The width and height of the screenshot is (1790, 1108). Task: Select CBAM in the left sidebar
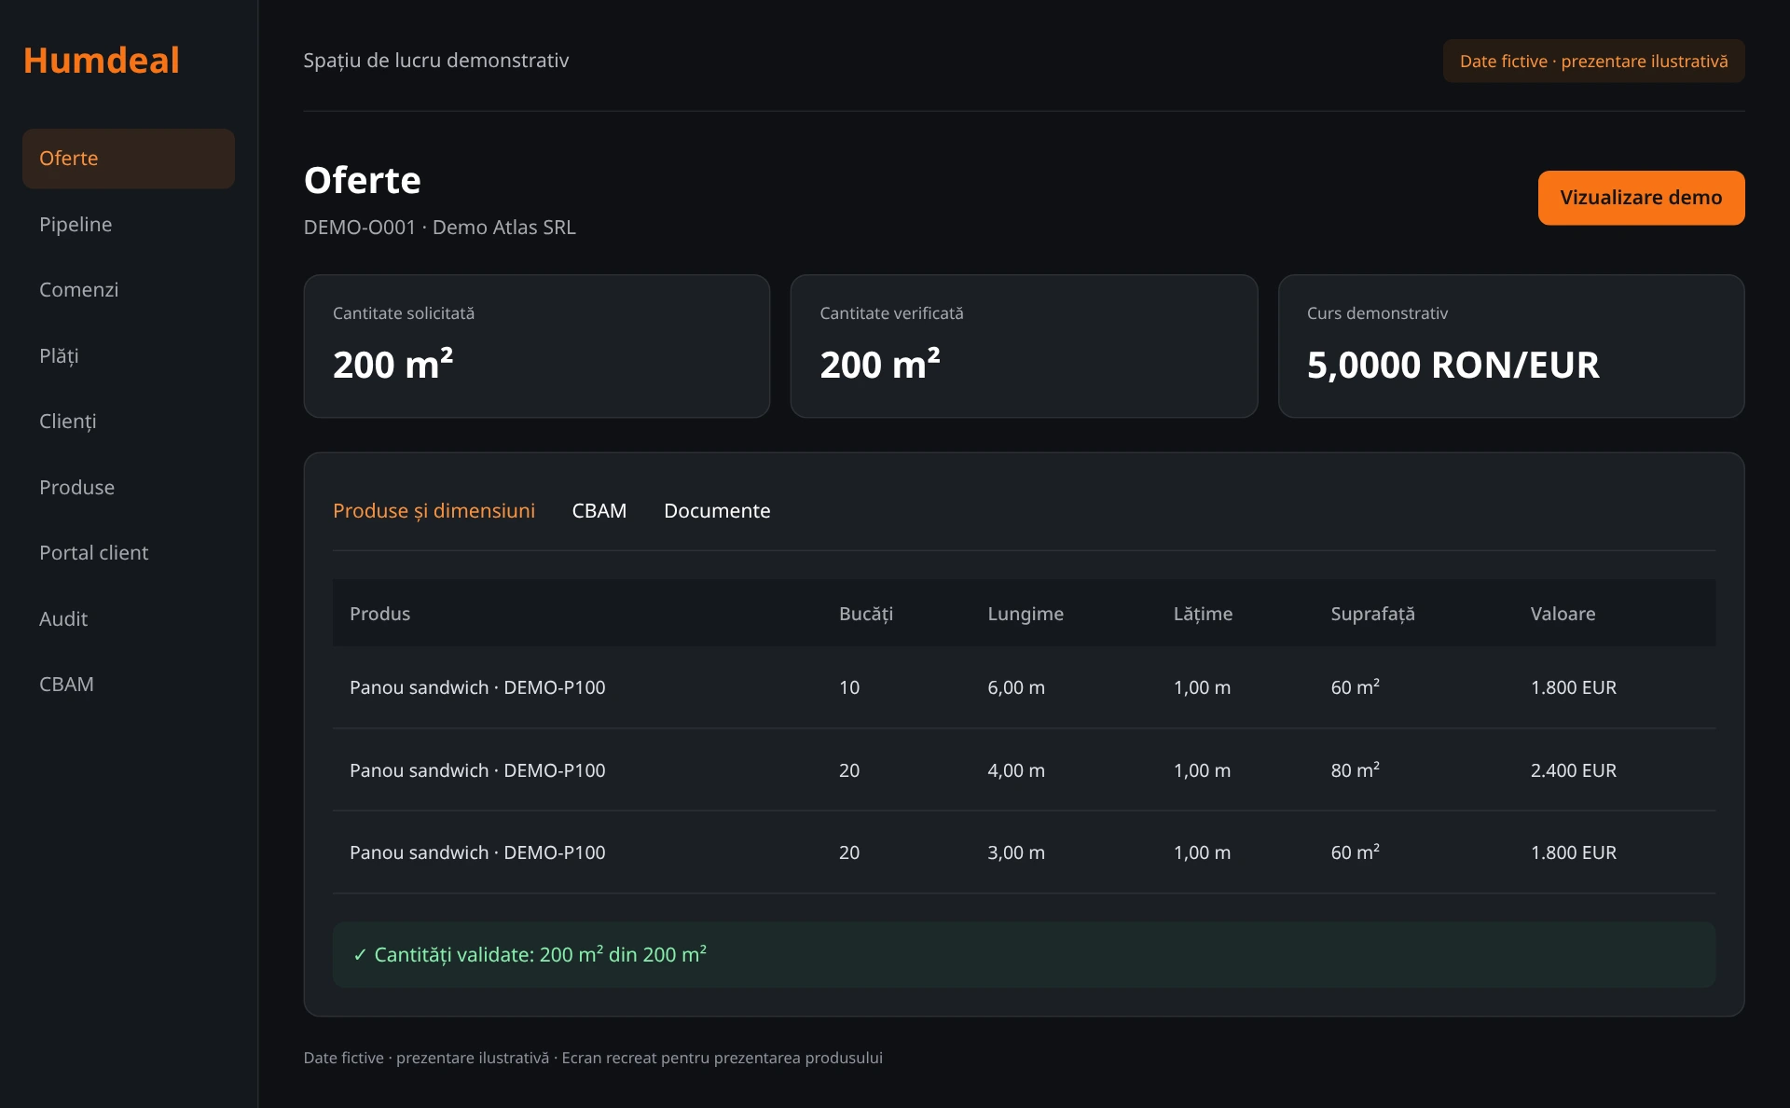click(129, 685)
